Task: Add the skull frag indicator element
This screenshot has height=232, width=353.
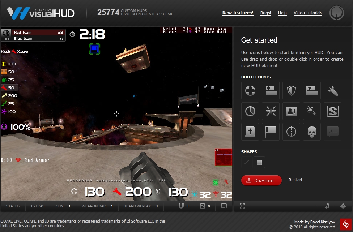Action: pyautogui.click(x=312, y=132)
